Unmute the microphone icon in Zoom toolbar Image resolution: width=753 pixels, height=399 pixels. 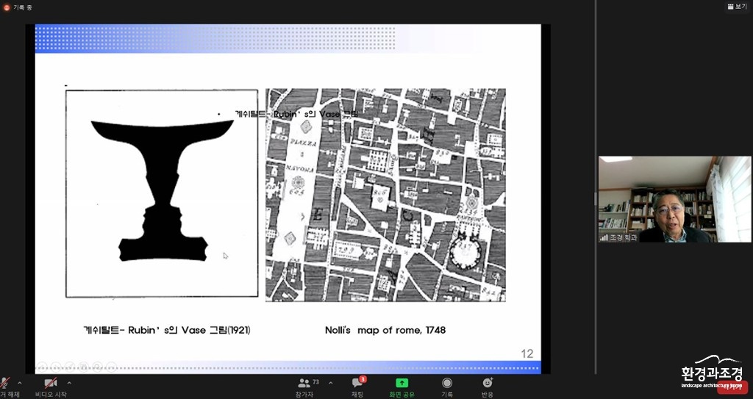(4, 384)
